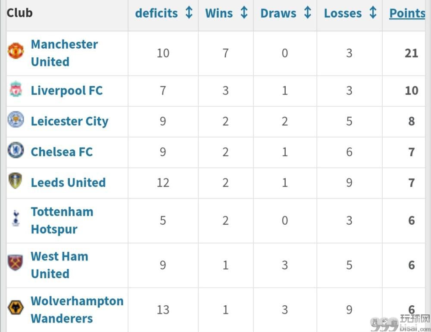Click the Liverpool FC club crest
Image resolution: width=431 pixels, height=332 pixels.
tap(16, 89)
